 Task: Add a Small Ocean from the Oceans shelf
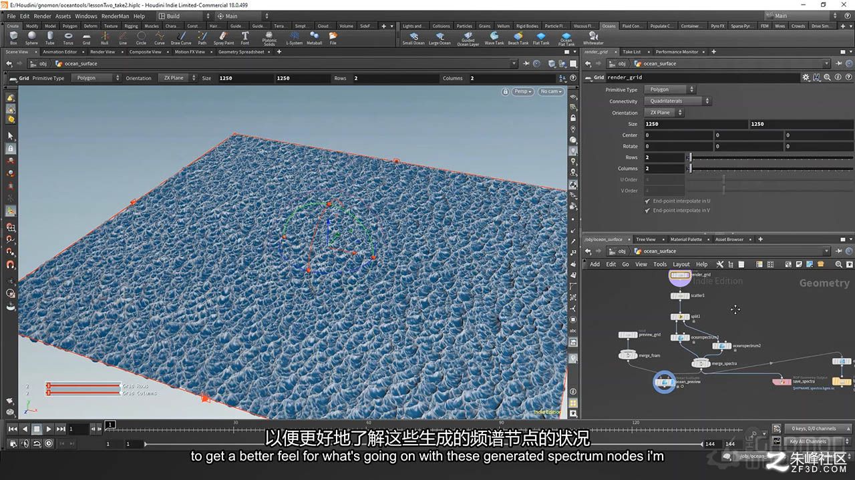click(413, 38)
